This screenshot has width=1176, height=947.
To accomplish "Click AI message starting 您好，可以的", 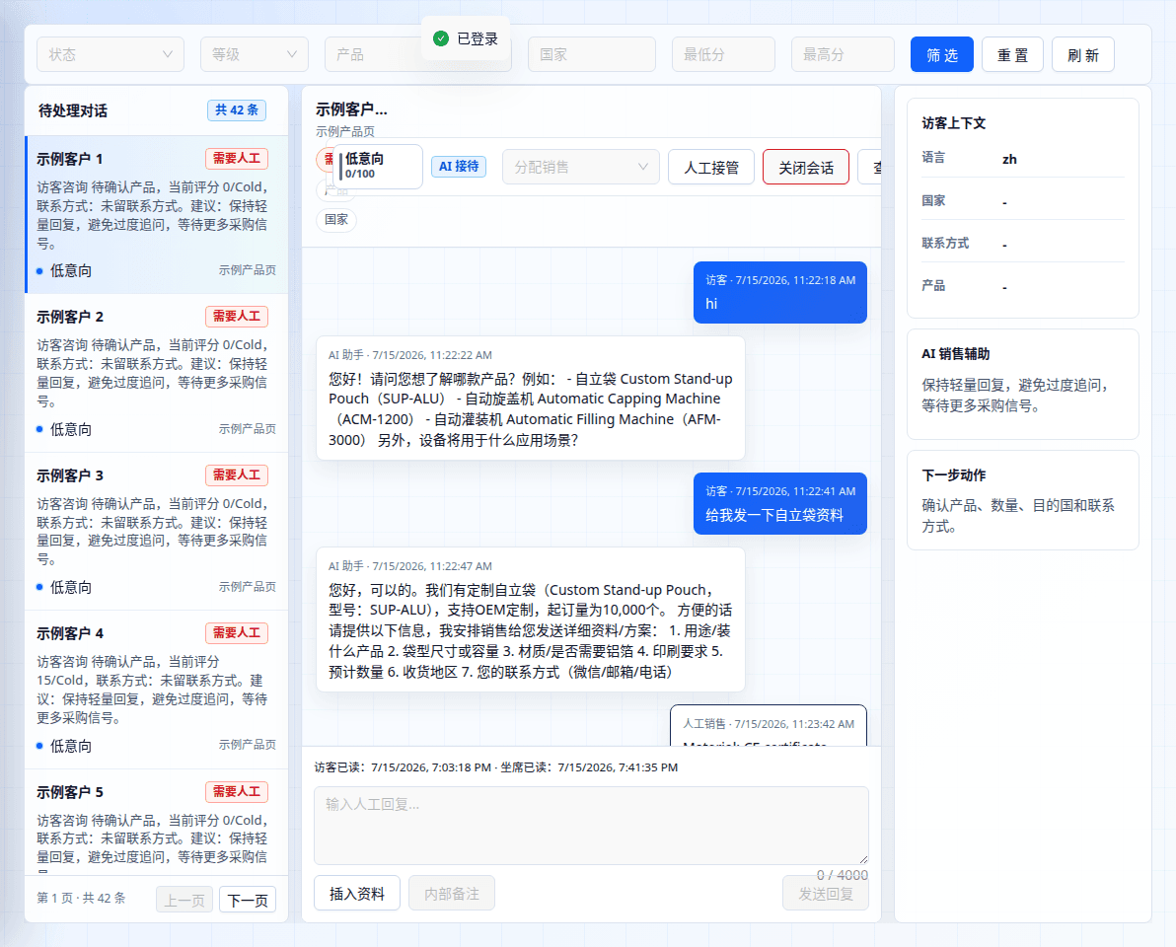I will click(530, 619).
